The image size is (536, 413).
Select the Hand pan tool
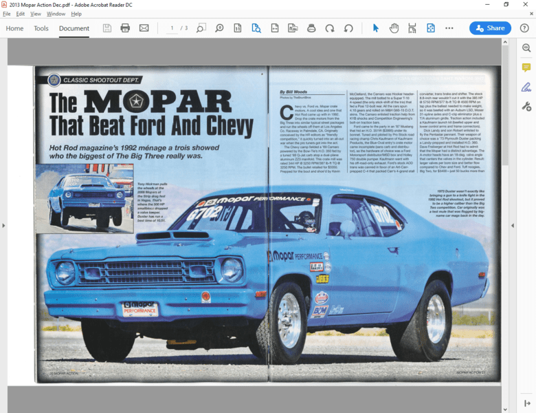click(394, 28)
